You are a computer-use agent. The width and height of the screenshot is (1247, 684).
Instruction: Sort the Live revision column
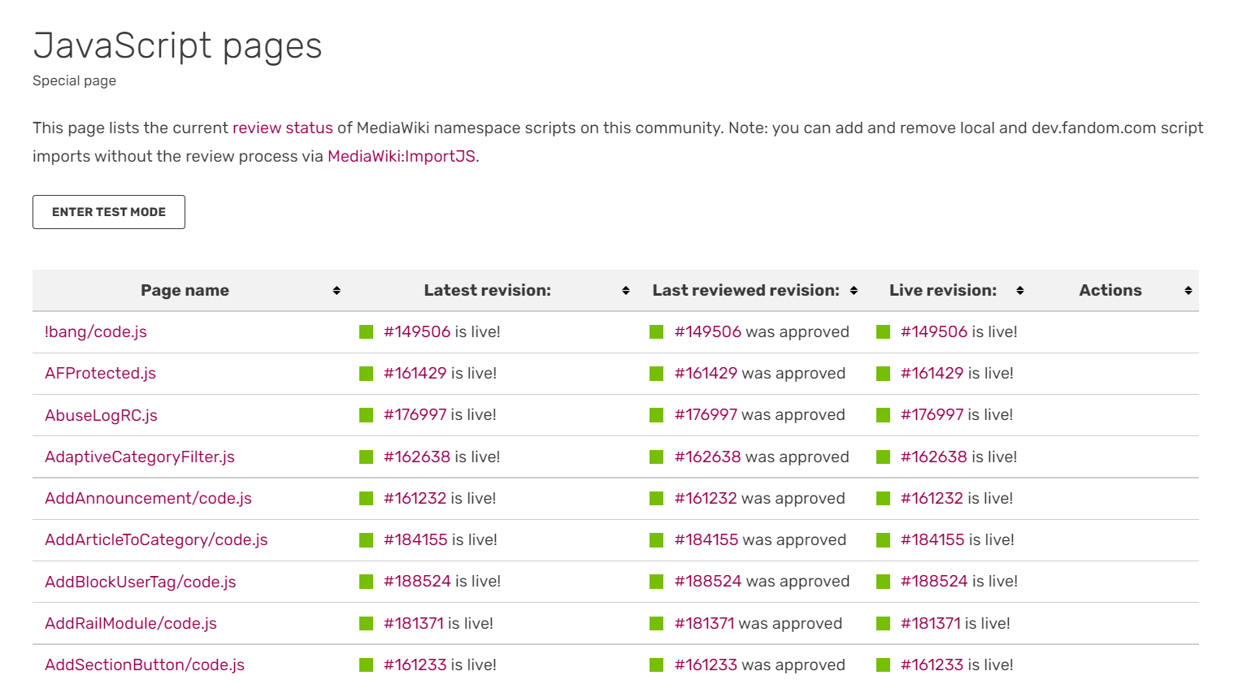coord(1020,291)
